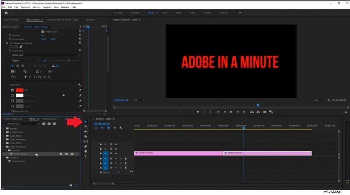
Task: Toggle Uniform Scale checkbox
Action: [x=42, y=31]
